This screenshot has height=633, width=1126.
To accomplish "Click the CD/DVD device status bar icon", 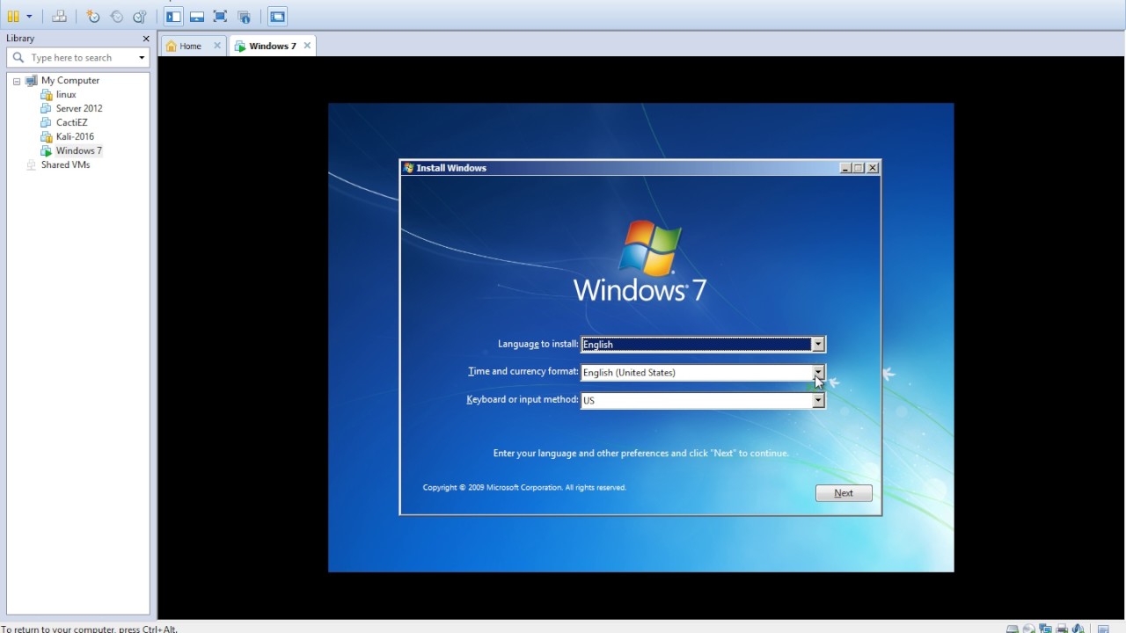I will [x=1028, y=629].
